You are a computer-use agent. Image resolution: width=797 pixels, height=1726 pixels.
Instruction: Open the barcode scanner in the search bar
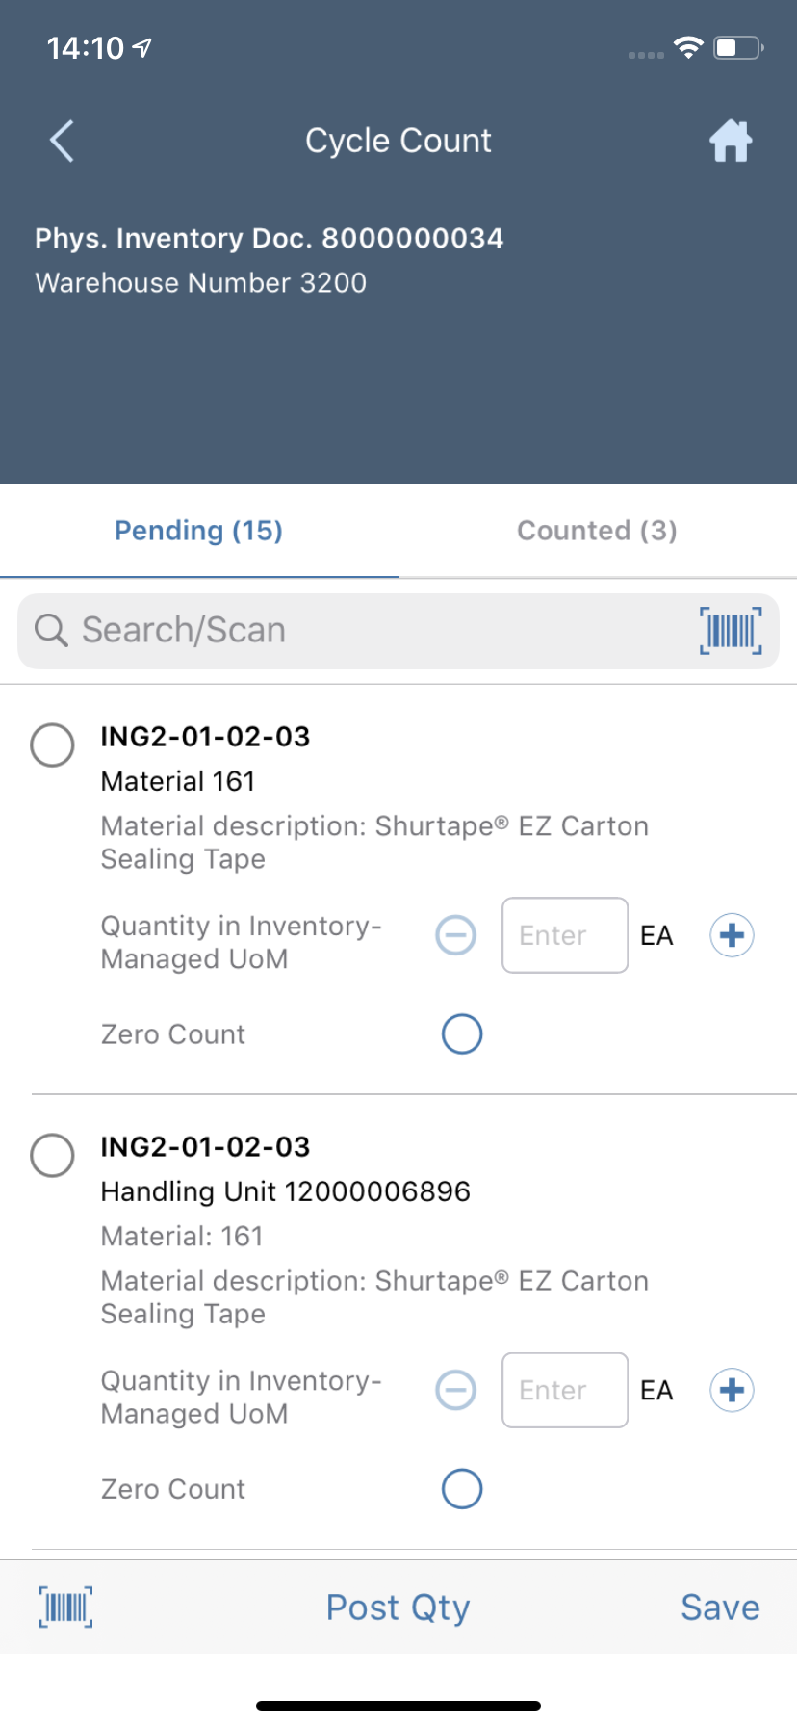[x=729, y=631]
